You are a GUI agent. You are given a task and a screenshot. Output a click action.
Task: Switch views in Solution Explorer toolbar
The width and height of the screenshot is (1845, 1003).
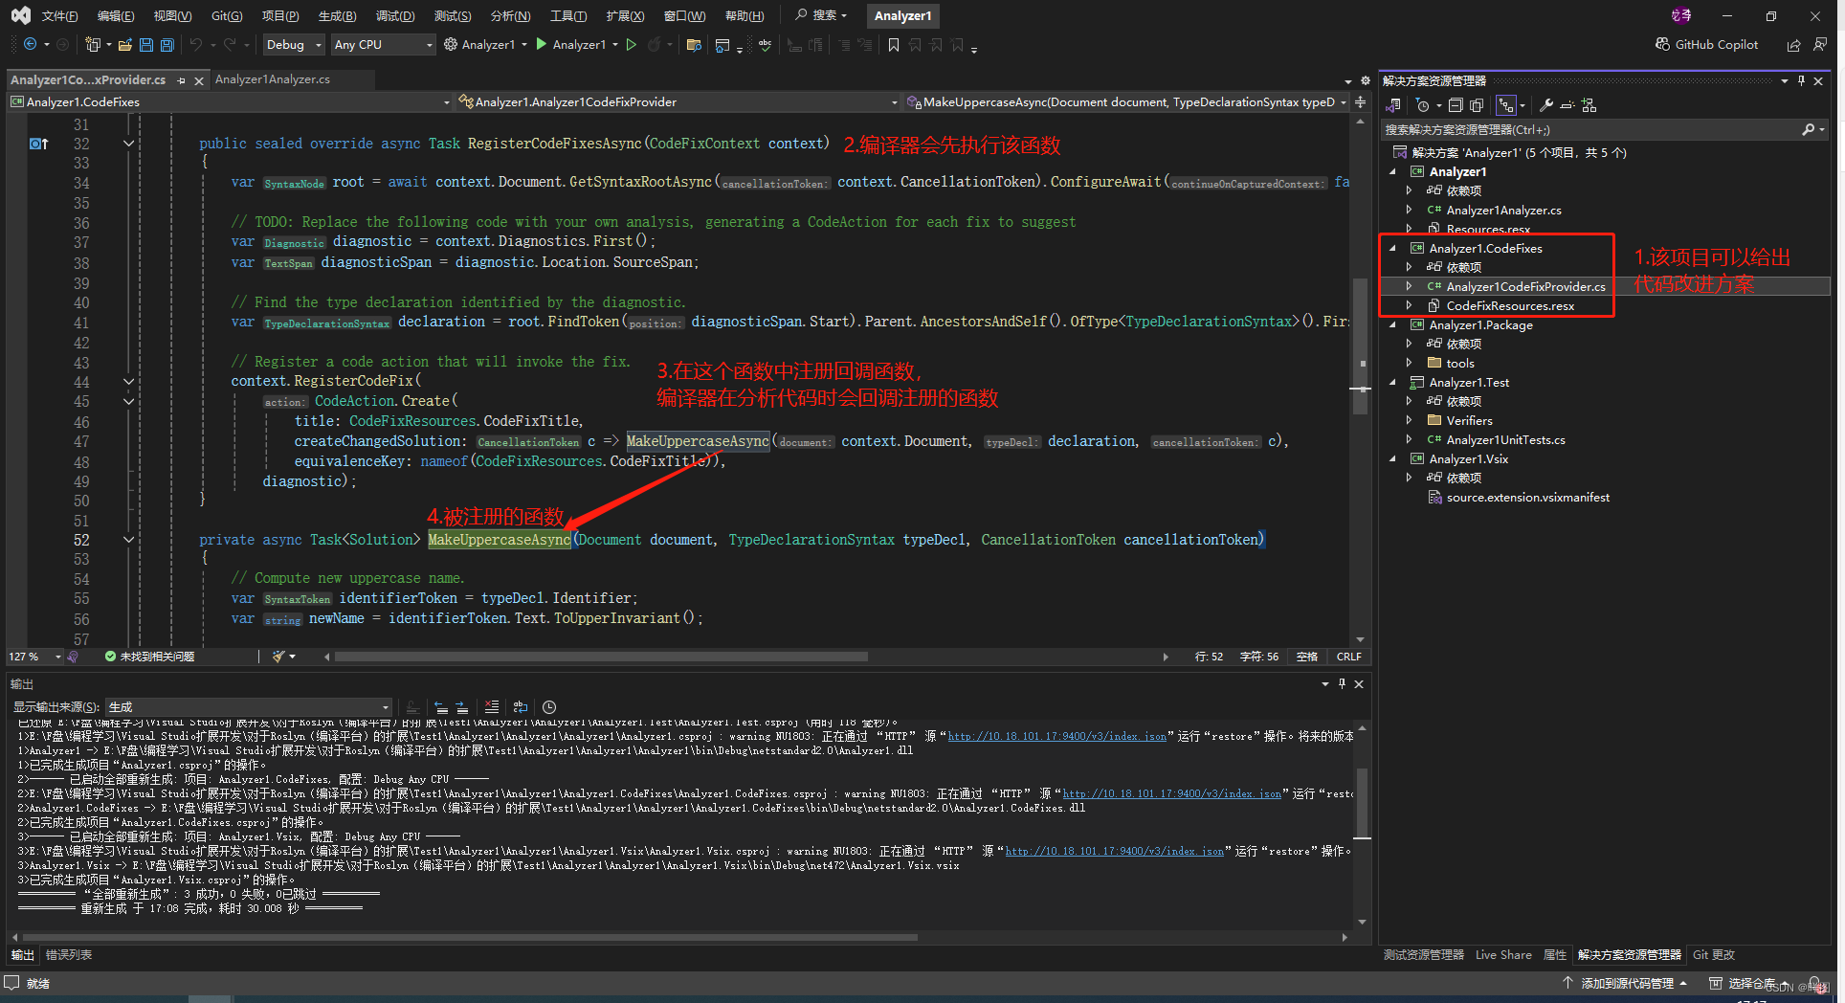[1394, 105]
